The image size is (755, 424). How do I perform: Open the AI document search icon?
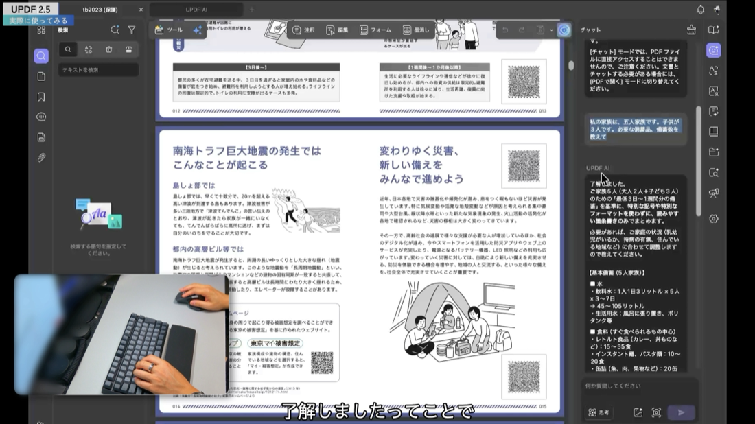click(x=714, y=172)
